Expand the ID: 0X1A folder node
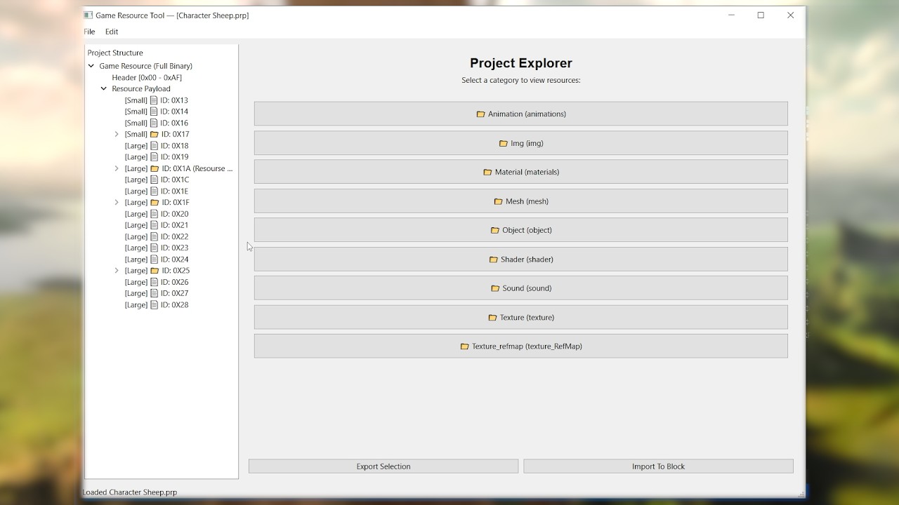 tap(117, 168)
